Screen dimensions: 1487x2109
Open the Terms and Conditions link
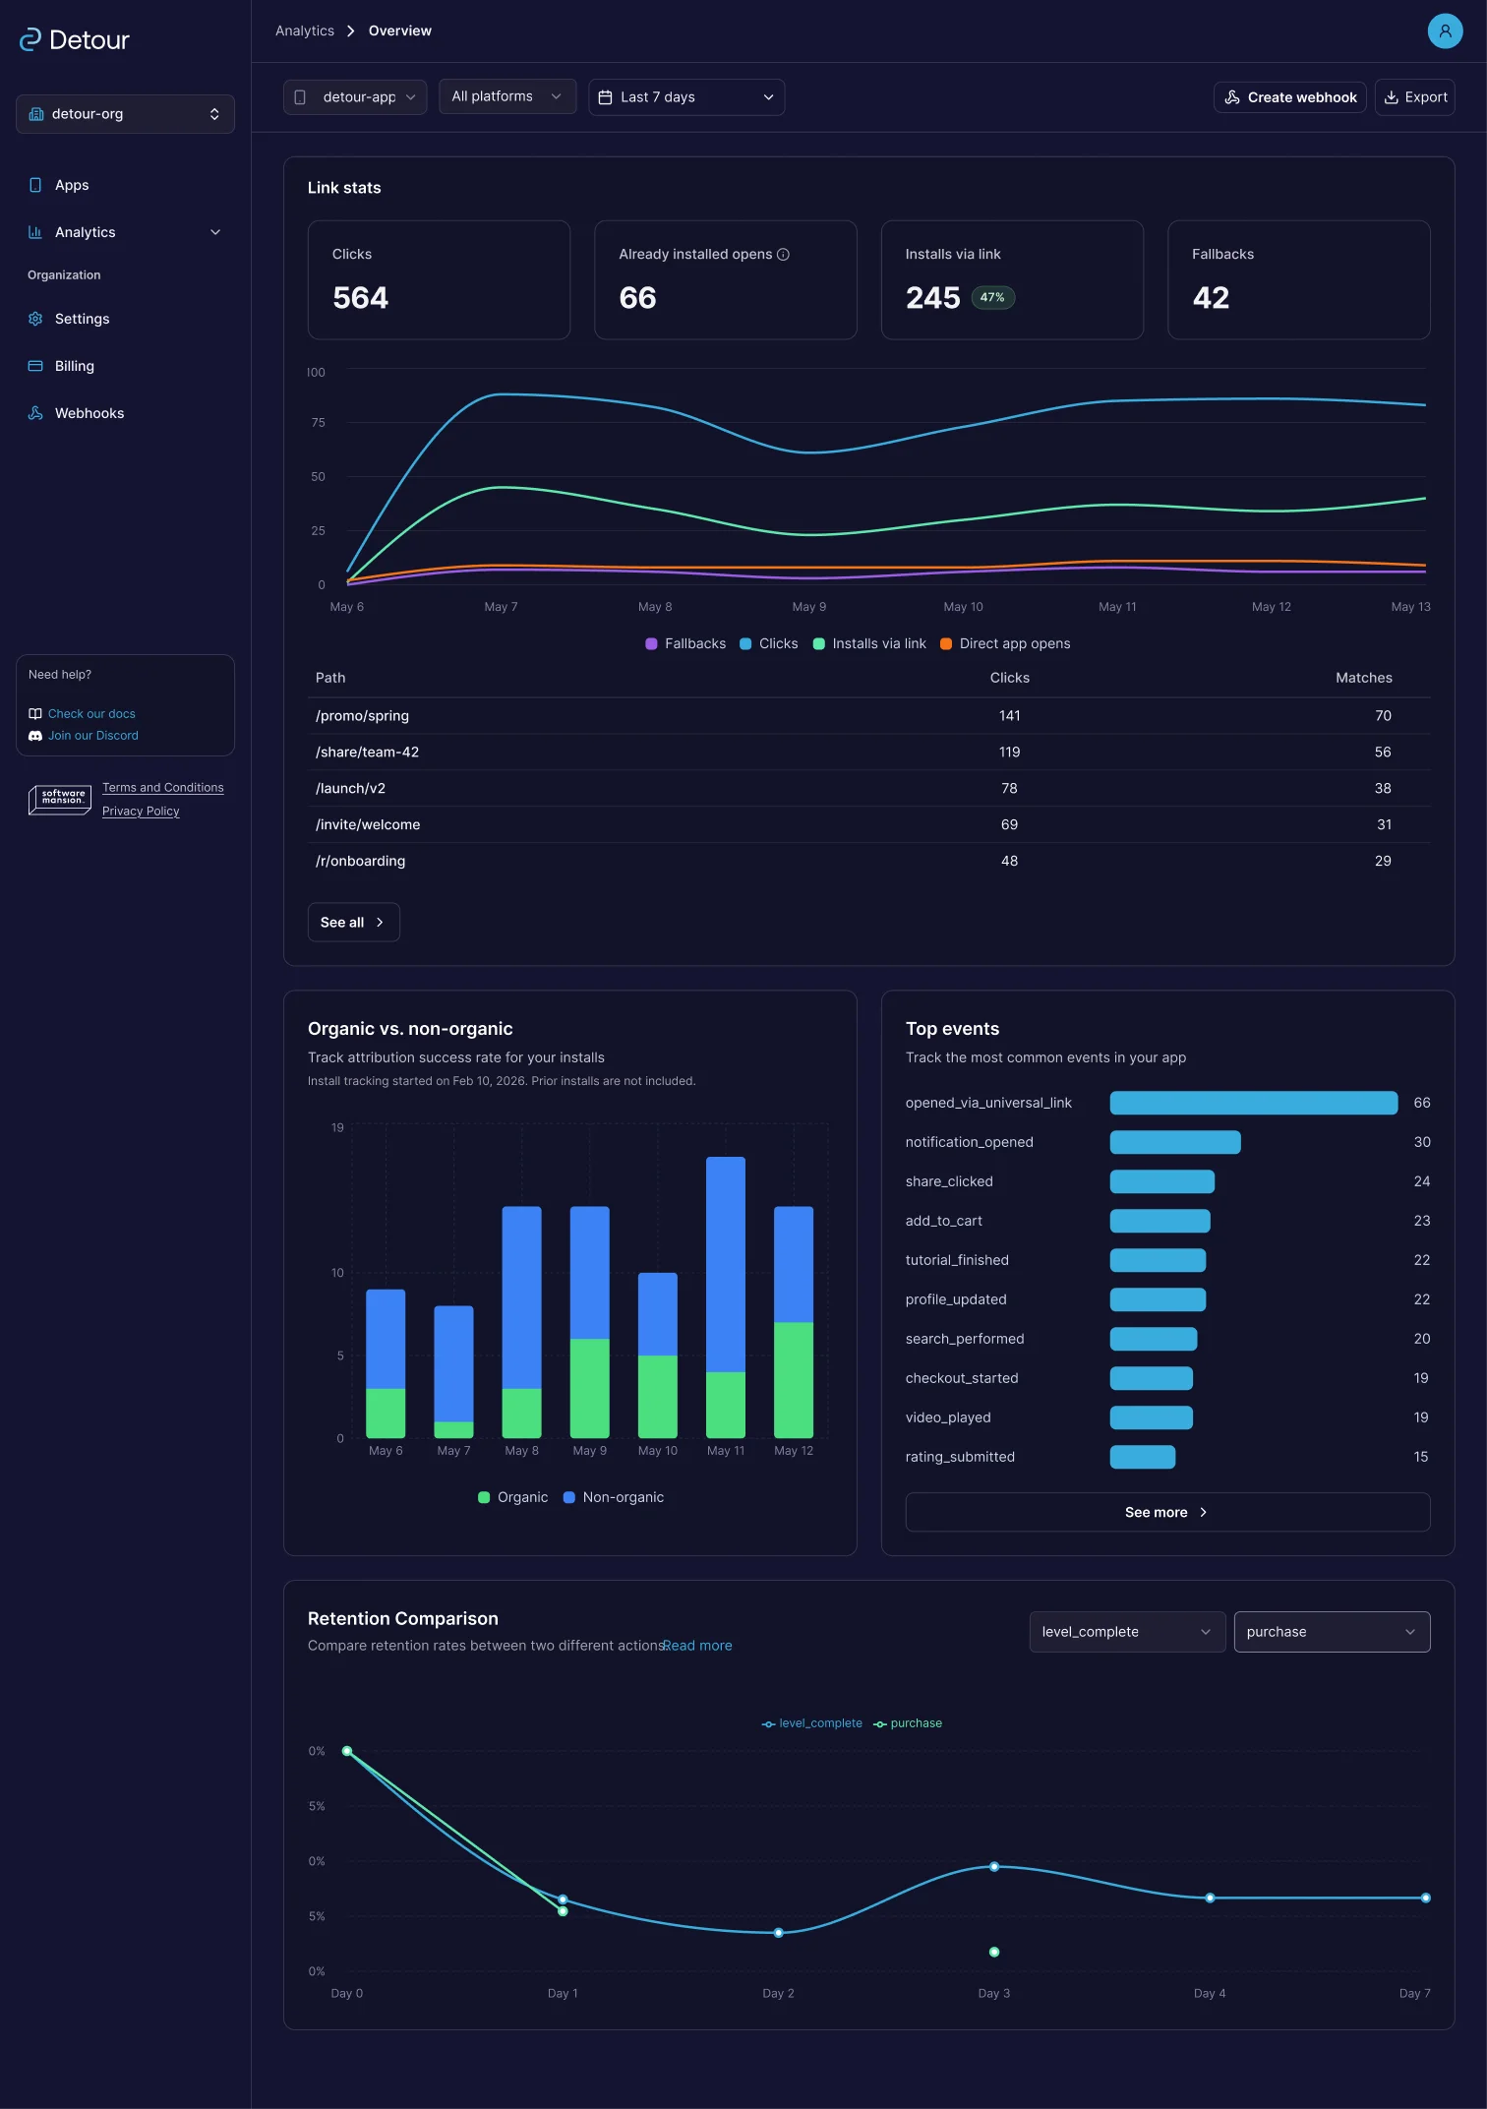[x=163, y=788]
